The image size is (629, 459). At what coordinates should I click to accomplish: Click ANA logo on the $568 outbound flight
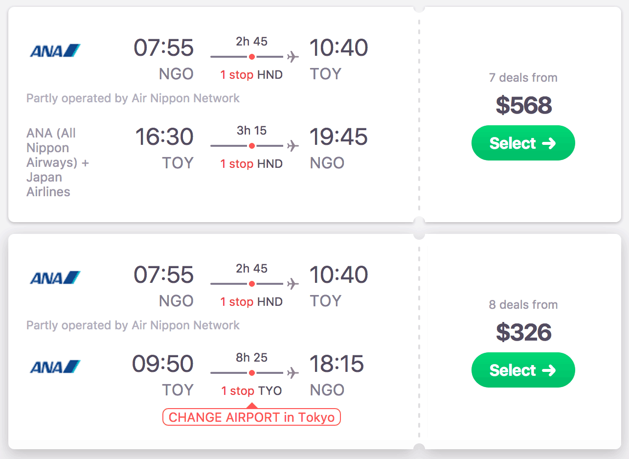tap(55, 50)
